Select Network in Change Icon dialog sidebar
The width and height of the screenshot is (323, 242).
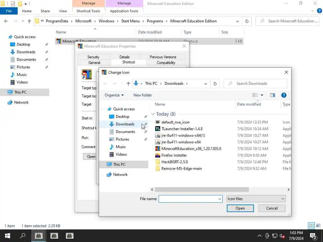120,175
